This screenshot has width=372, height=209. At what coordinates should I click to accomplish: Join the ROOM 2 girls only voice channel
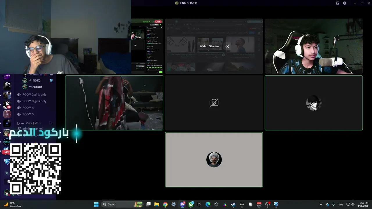34,95
